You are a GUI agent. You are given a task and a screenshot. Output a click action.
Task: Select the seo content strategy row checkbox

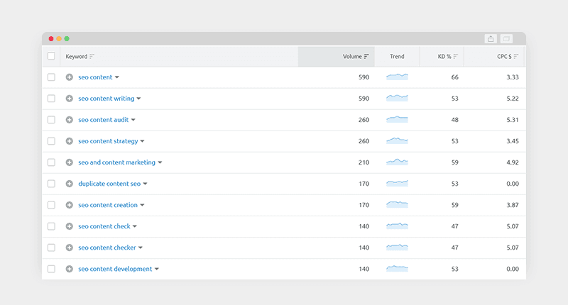coord(51,141)
